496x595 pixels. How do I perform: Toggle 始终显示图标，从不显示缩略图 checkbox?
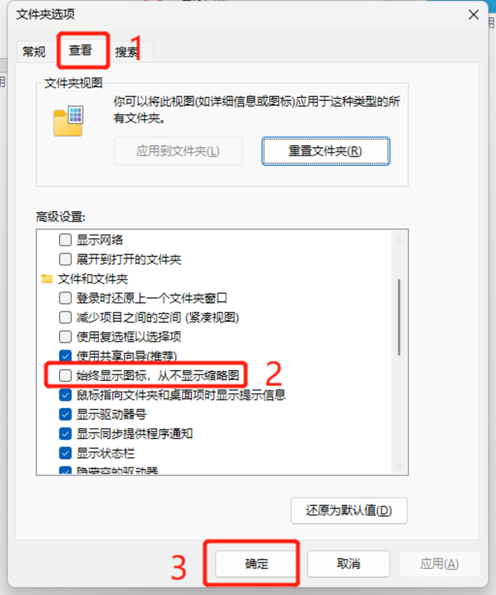coord(65,375)
